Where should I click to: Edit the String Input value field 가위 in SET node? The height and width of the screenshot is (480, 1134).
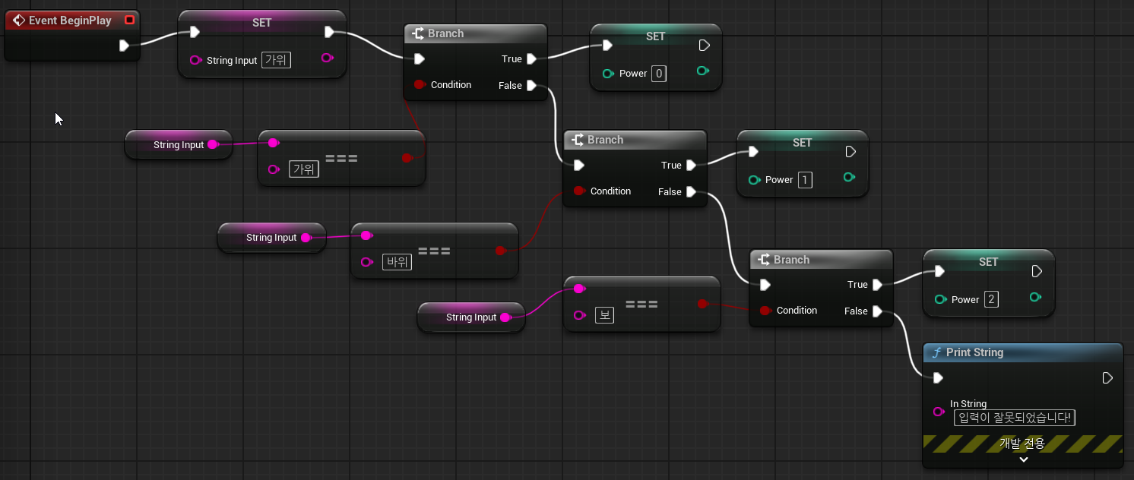(276, 60)
